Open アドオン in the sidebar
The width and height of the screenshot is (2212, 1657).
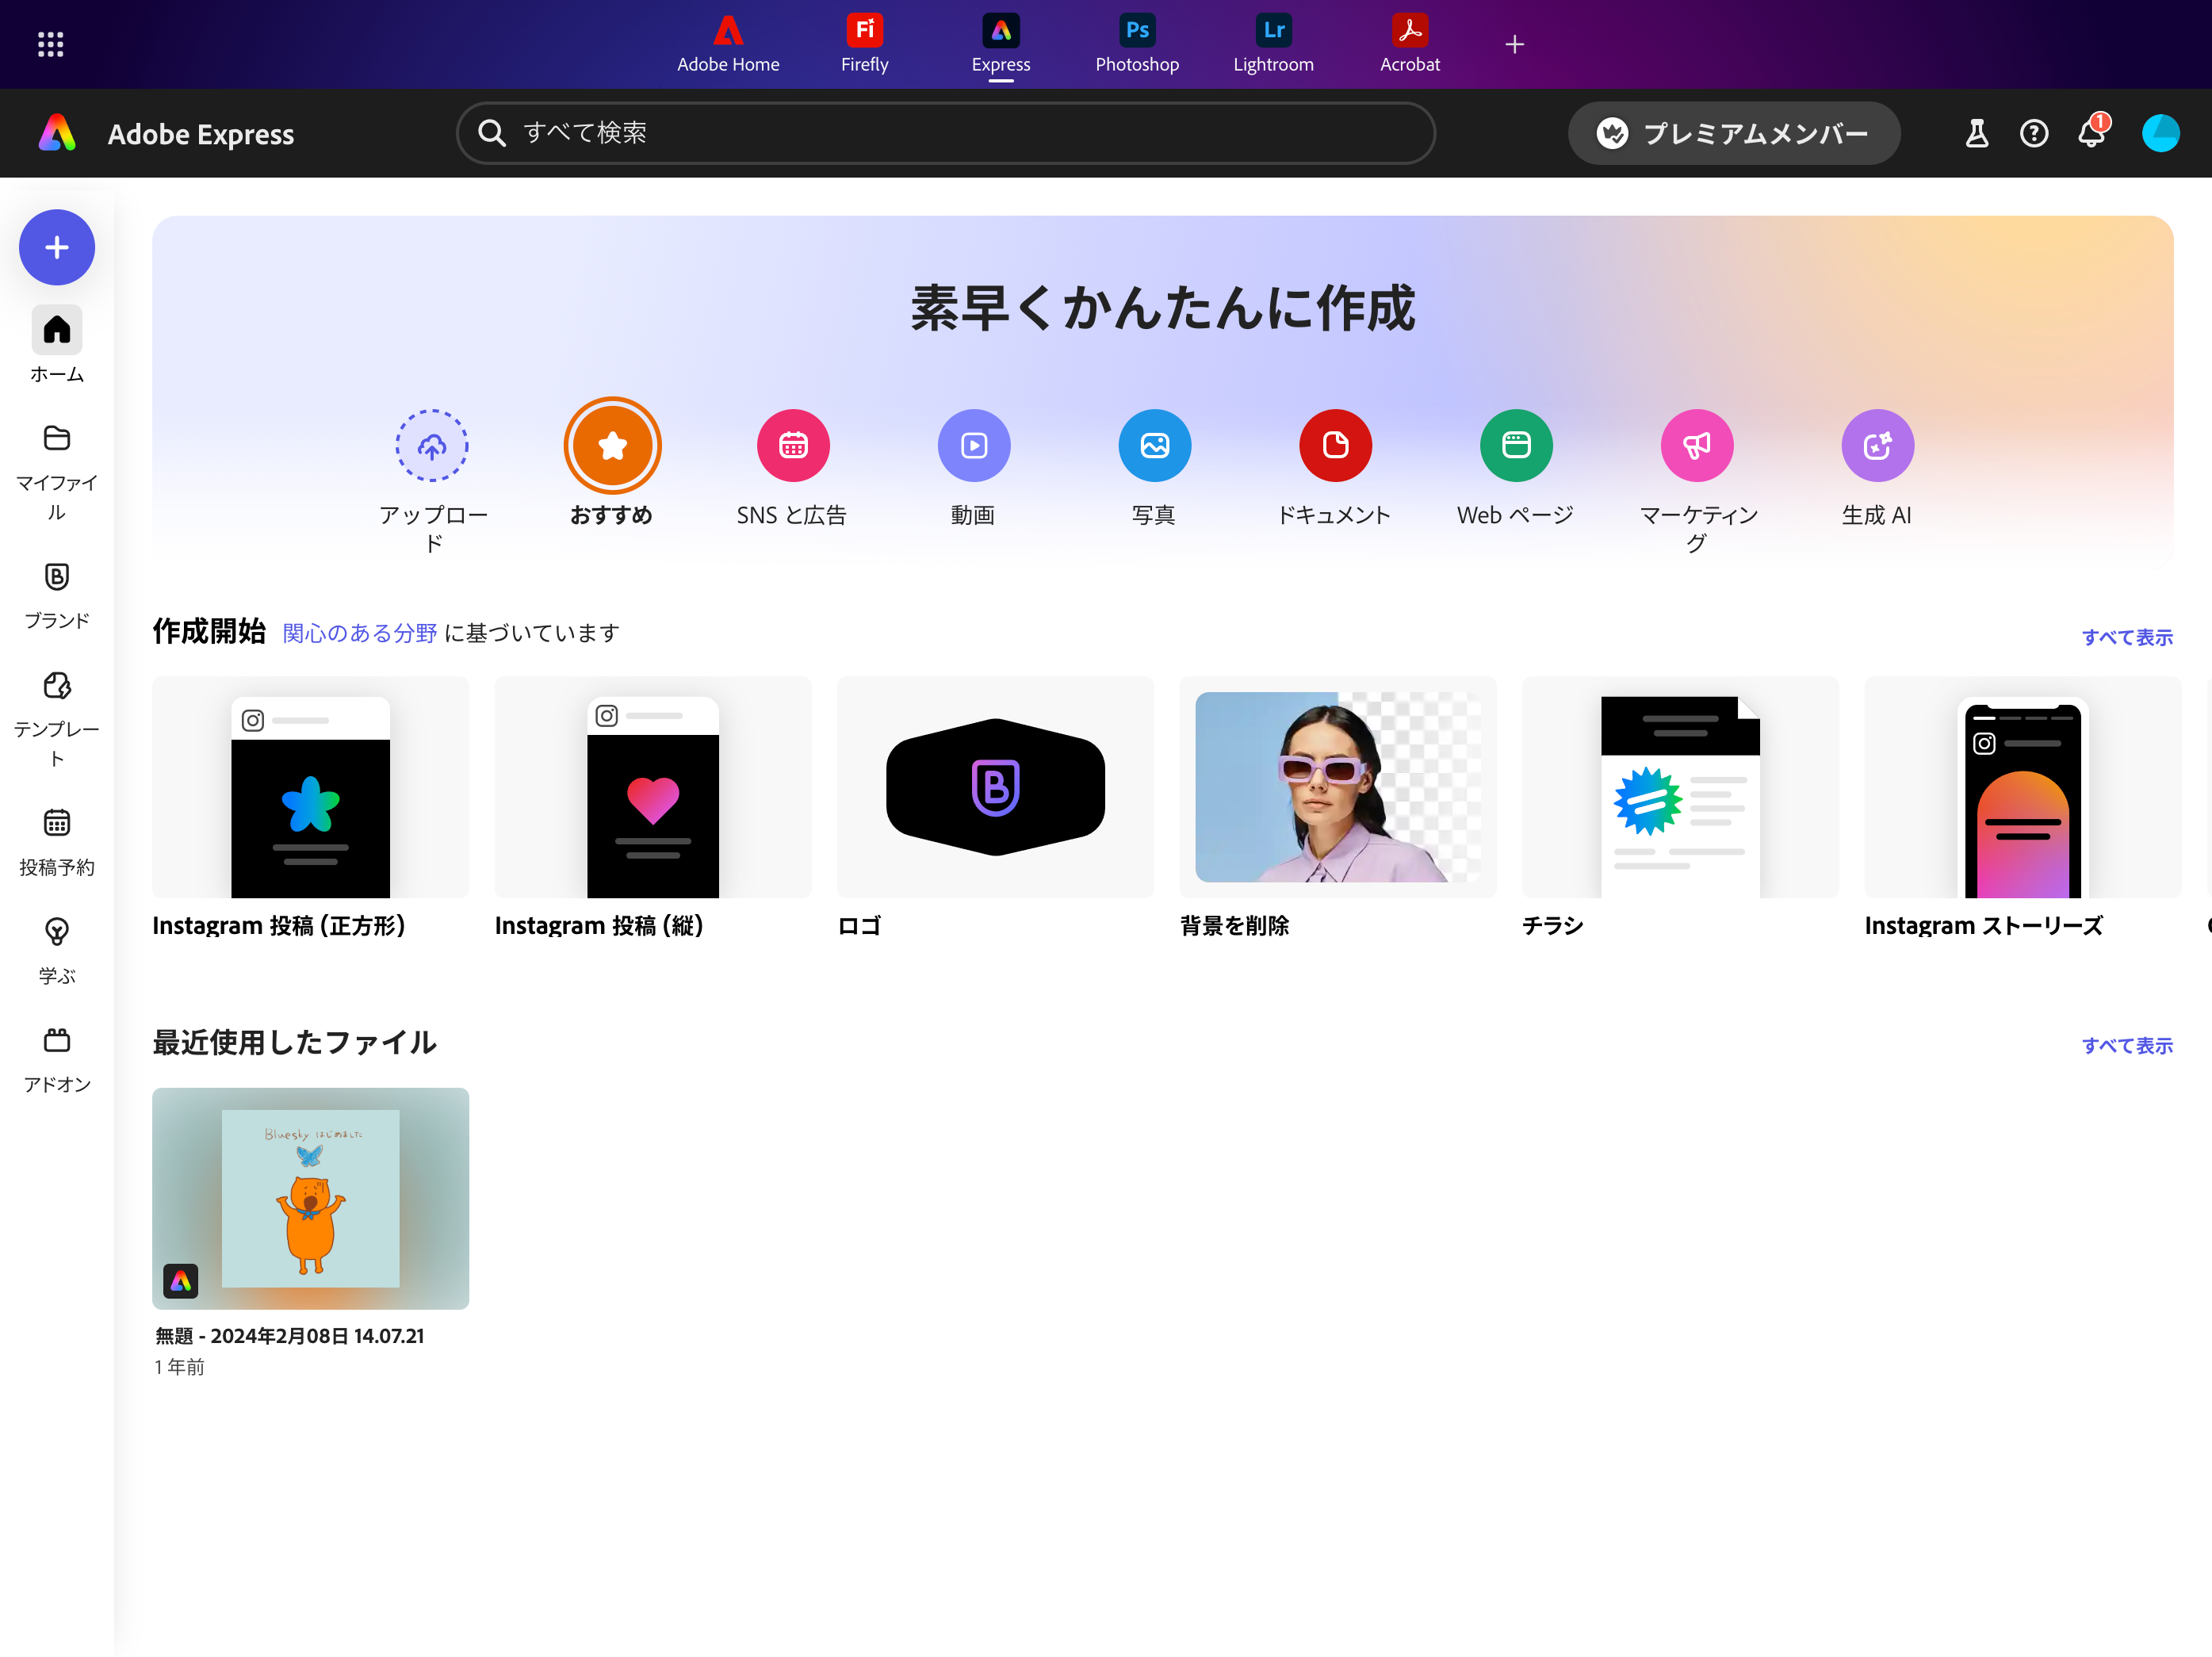57,1060
